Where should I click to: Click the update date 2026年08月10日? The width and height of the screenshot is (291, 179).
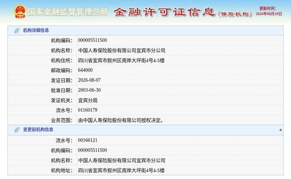[x=269, y=14]
